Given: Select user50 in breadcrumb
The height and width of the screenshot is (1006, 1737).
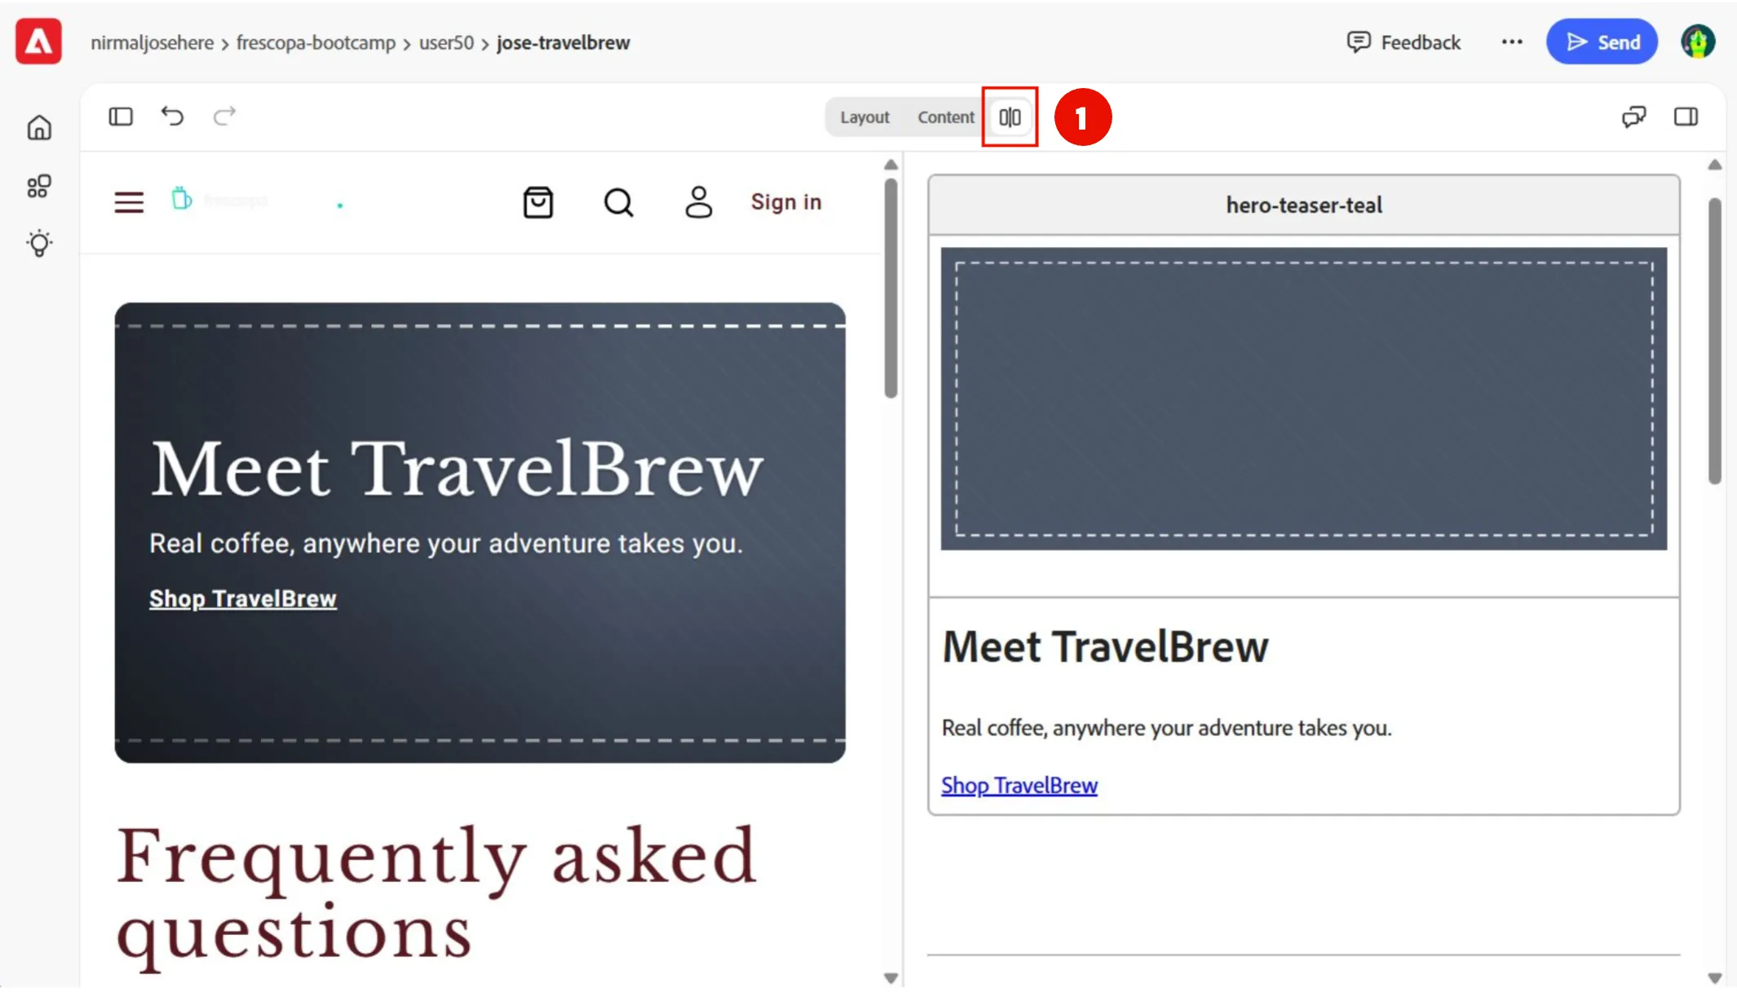Looking at the screenshot, I should (x=446, y=42).
